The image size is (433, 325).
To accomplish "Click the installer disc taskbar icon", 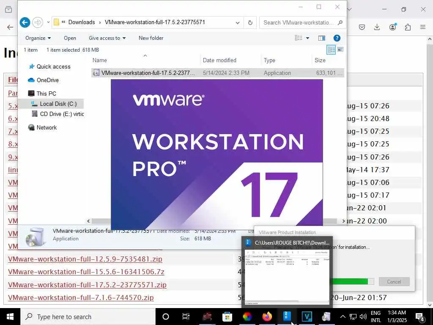I will 326,317.
